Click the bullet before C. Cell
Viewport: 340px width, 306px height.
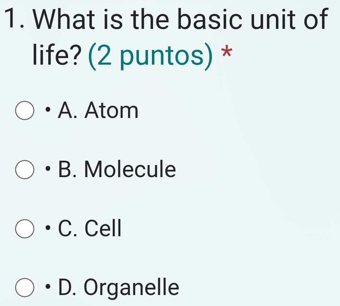coord(48,227)
